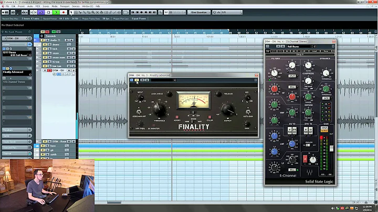The width and height of the screenshot is (378, 212).
Task: Select the SSLChannel Stereo insert slot
Action: 16,82
